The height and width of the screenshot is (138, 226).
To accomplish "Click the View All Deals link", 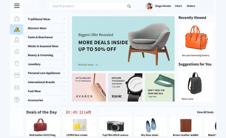I will point(205,112).
